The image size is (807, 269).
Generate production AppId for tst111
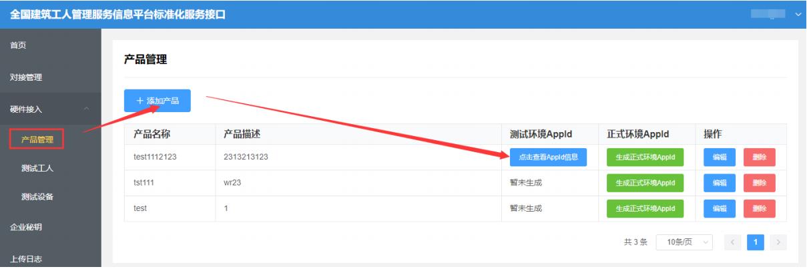[x=645, y=183]
